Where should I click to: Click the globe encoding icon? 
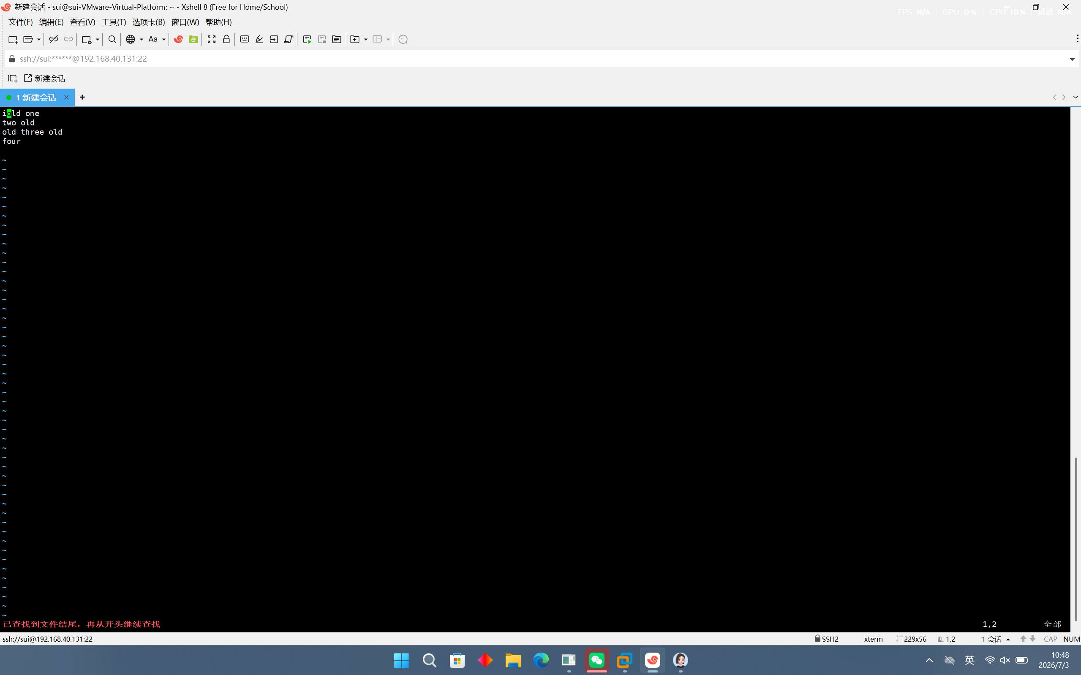click(131, 39)
